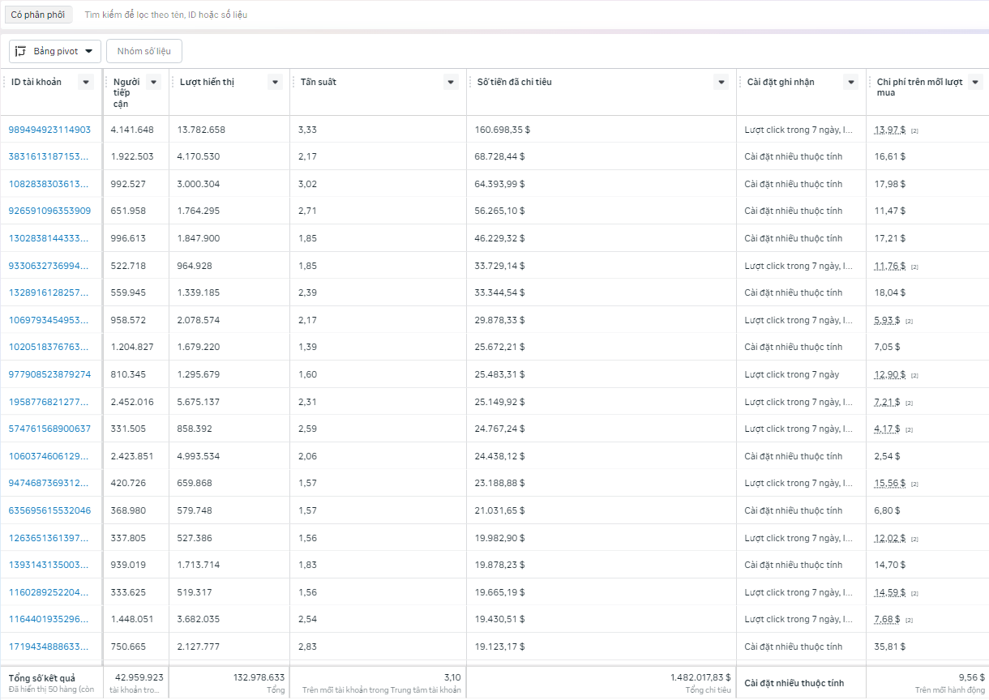Open Số tiền đã chi tiêu column arrow
The image size is (989, 700).
pyautogui.click(x=721, y=82)
